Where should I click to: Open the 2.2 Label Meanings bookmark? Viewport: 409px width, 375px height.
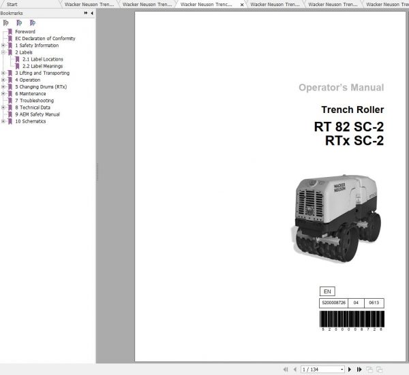click(42, 66)
